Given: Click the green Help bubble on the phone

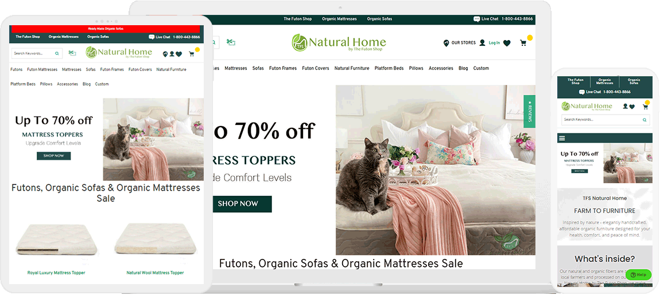Looking at the screenshot, I should point(639,275).
